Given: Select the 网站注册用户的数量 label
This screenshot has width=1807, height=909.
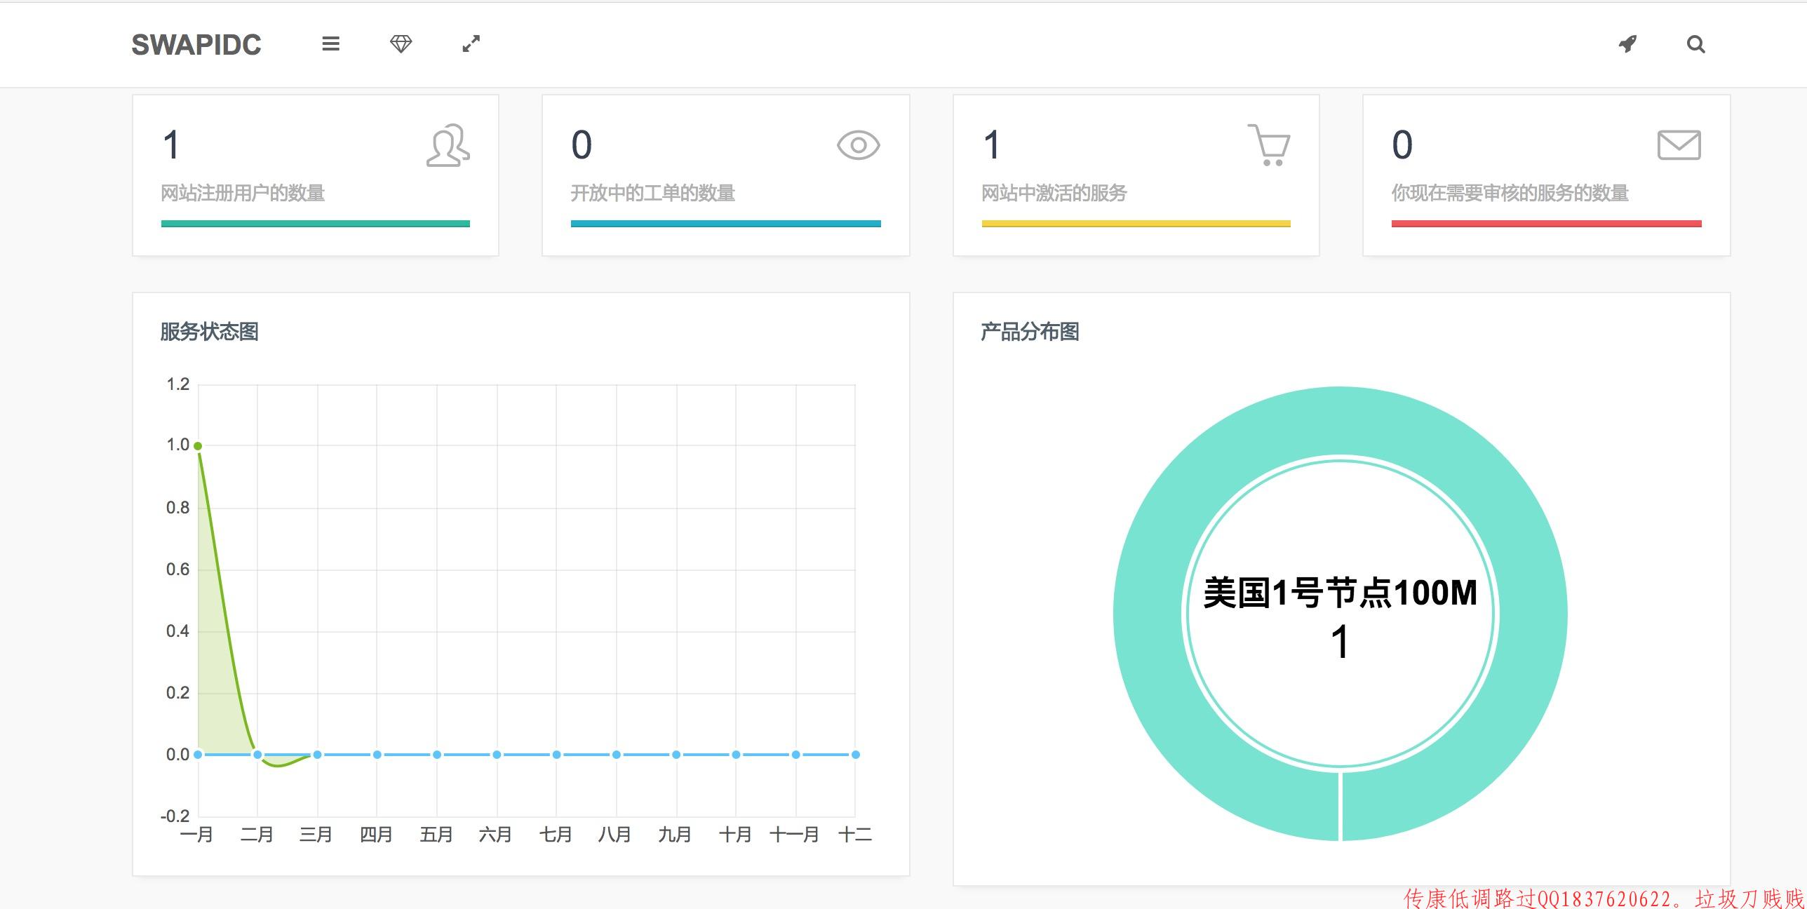Looking at the screenshot, I should (243, 193).
